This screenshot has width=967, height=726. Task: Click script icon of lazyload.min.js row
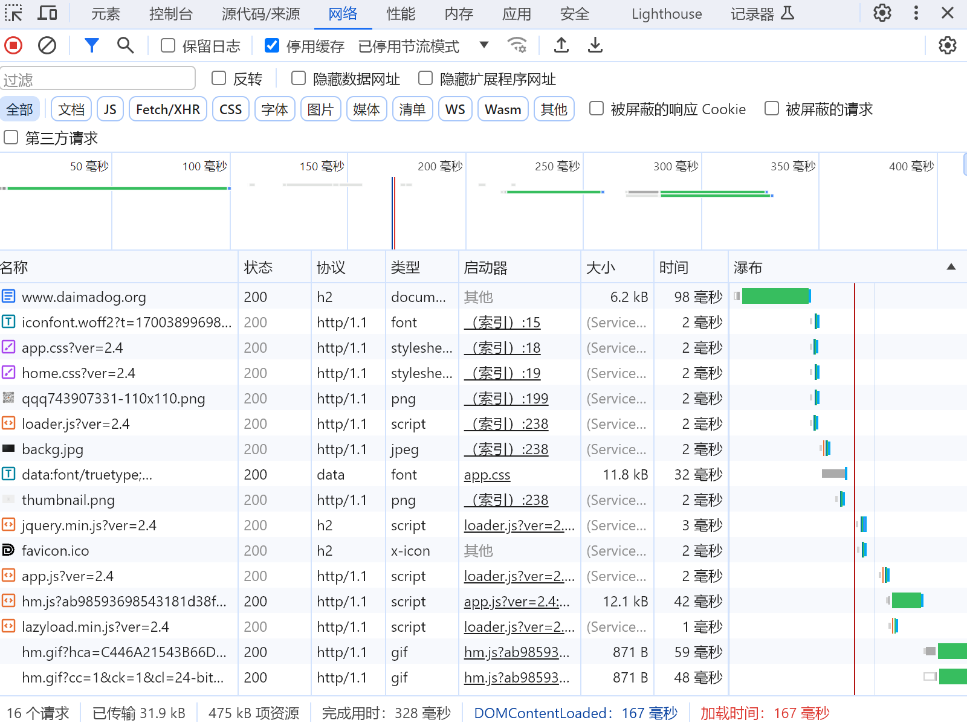pos(8,626)
